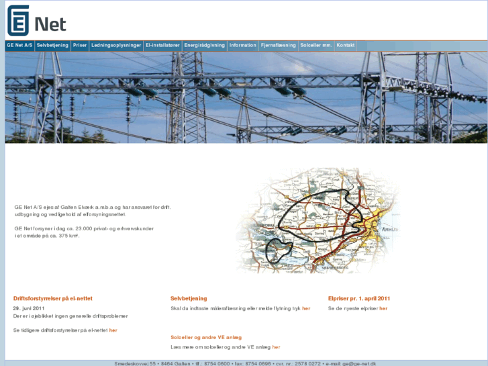Screen dimensions: 488x366
Task: Open Solceller mm. menu item
Action: coord(316,46)
